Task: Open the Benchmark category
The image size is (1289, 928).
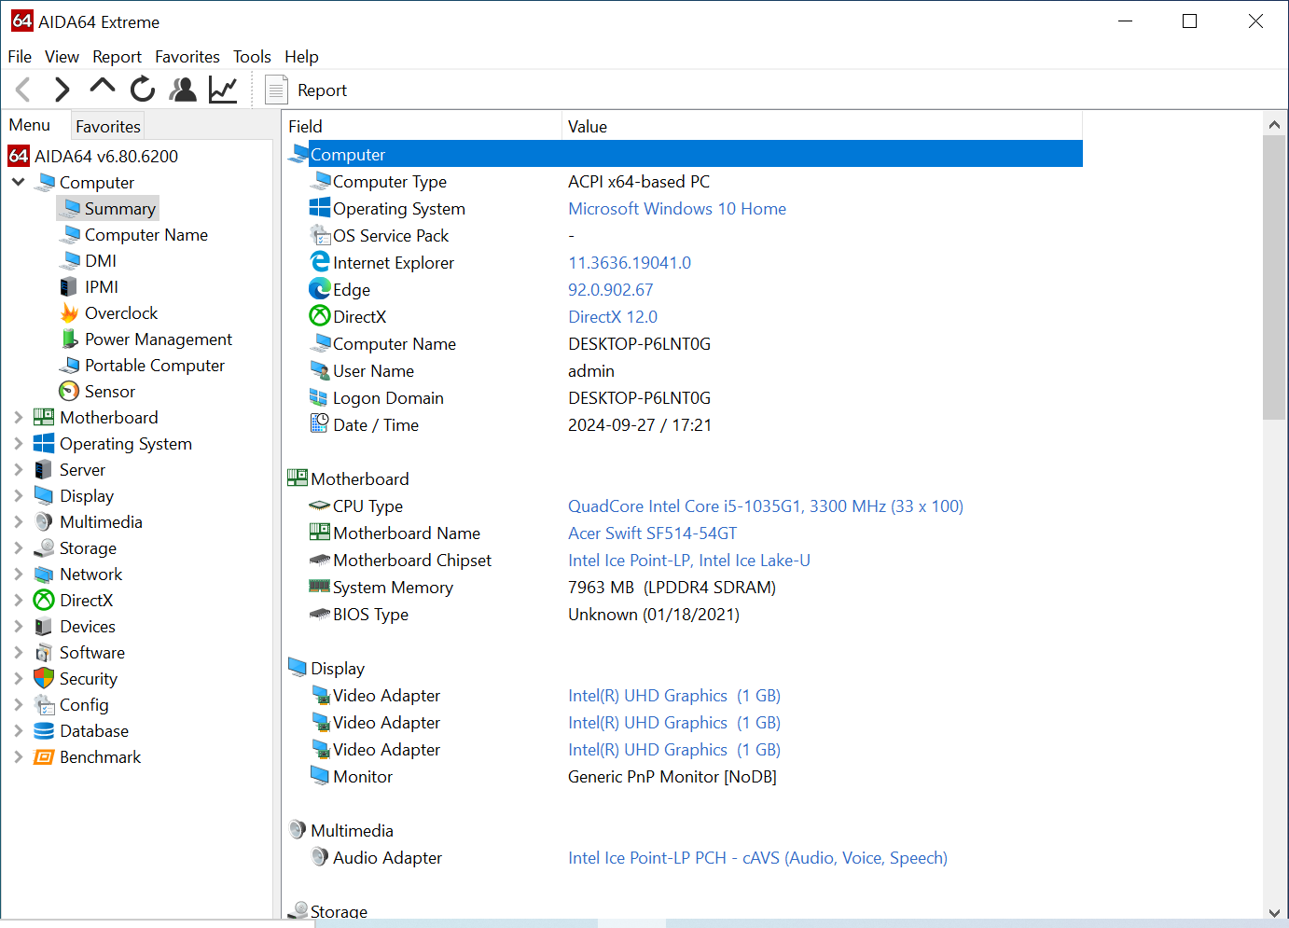Action: point(100,757)
